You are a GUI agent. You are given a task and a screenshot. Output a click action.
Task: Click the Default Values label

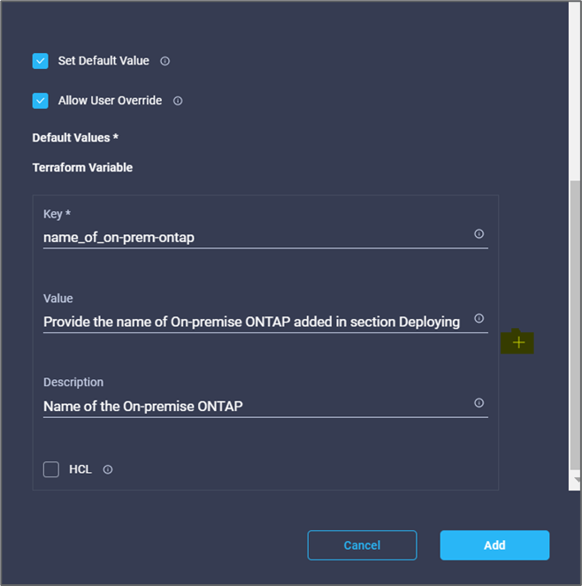tap(75, 138)
